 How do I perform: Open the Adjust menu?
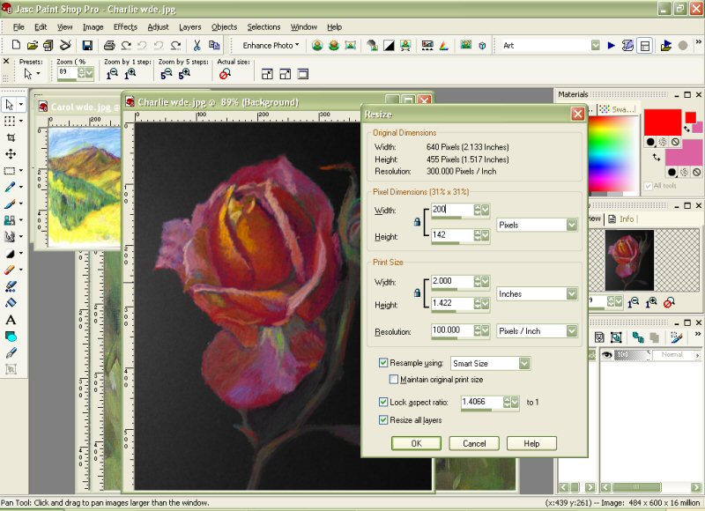[x=159, y=27]
